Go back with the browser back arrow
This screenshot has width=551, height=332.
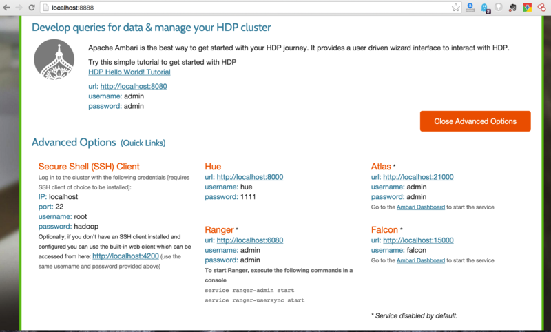pos(6,8)
